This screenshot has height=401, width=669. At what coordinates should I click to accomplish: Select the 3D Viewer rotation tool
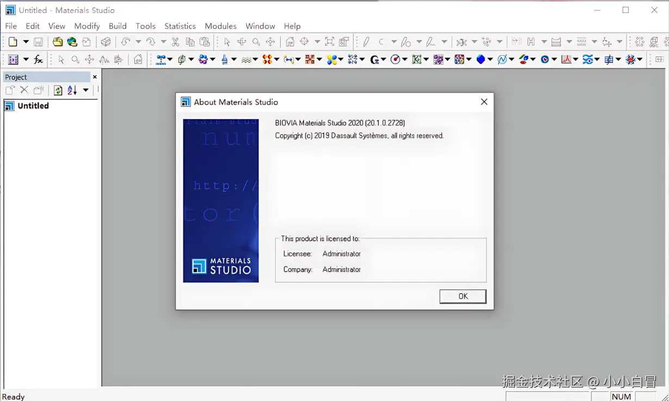pos(241,42)
